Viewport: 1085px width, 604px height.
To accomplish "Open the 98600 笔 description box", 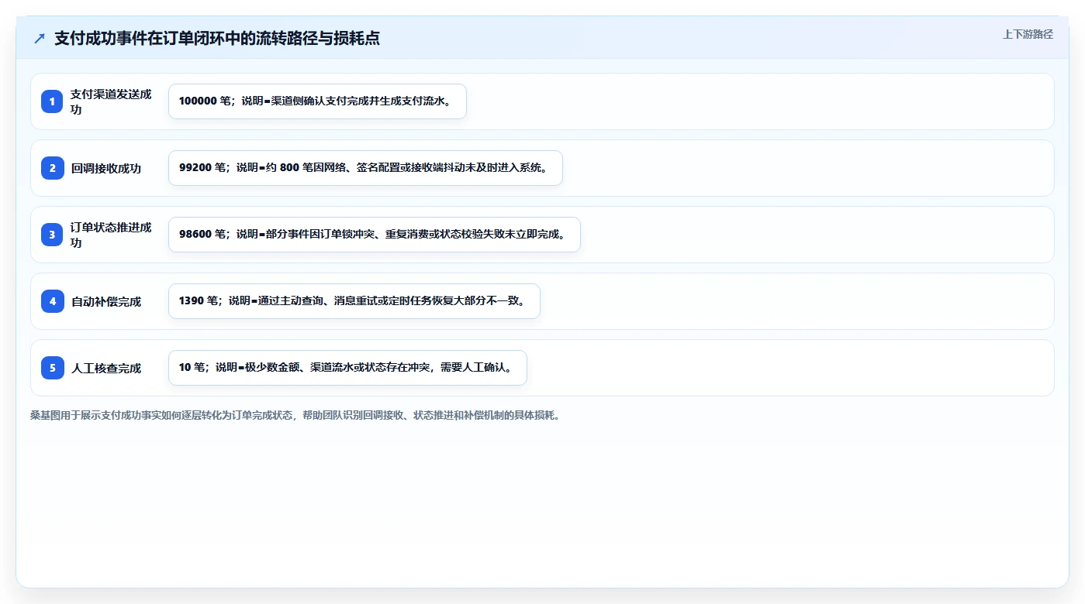I will [x=375, y=235].
